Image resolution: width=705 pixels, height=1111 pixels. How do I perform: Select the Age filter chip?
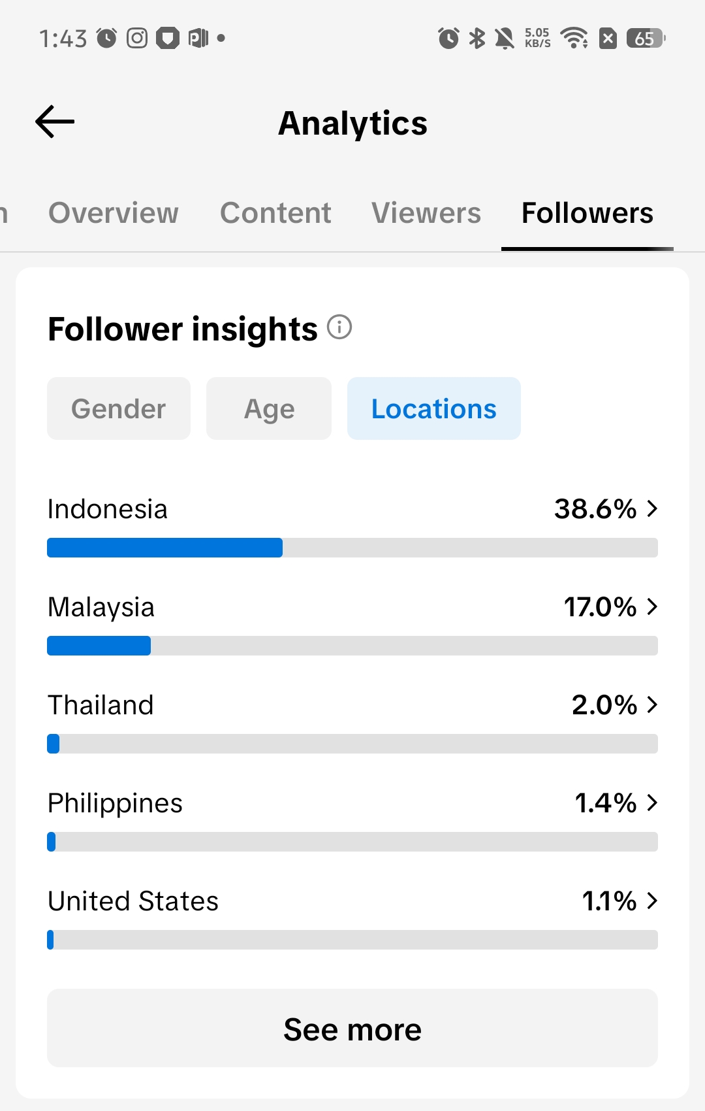coord(269,408)
